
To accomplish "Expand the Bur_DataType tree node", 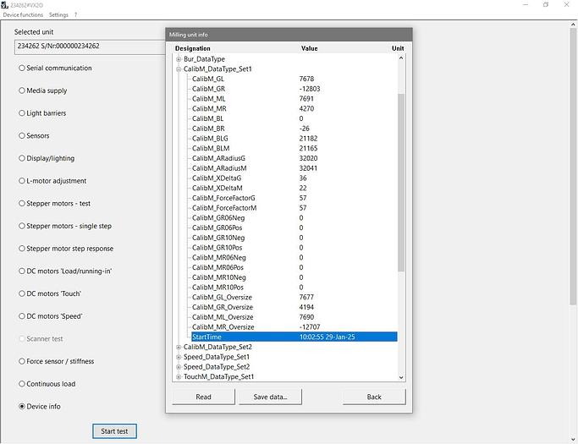I will 179,59.
